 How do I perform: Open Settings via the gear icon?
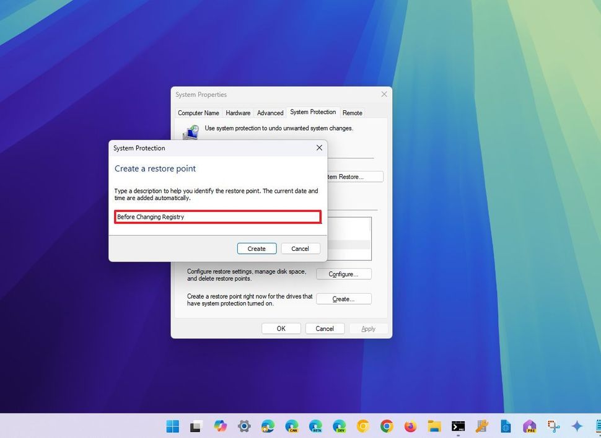244,426
